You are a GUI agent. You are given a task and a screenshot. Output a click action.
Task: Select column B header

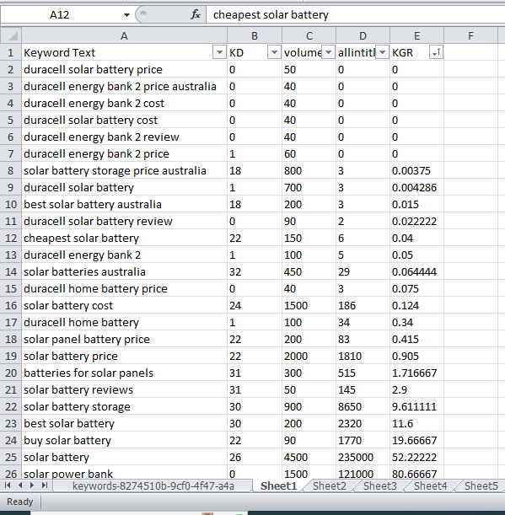point(255,35)
